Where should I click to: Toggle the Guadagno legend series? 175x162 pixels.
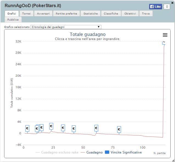click(92, 152)
